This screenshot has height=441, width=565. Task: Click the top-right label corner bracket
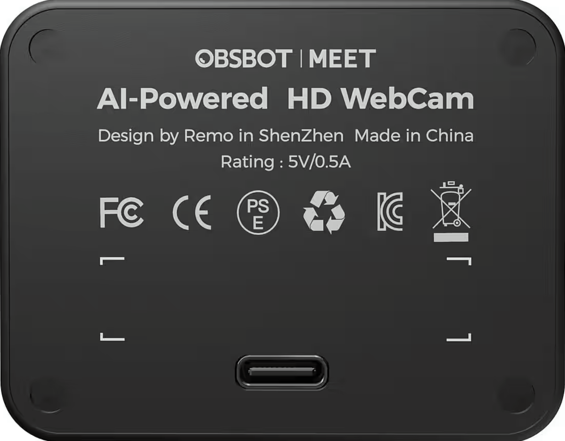click(459, 261)
